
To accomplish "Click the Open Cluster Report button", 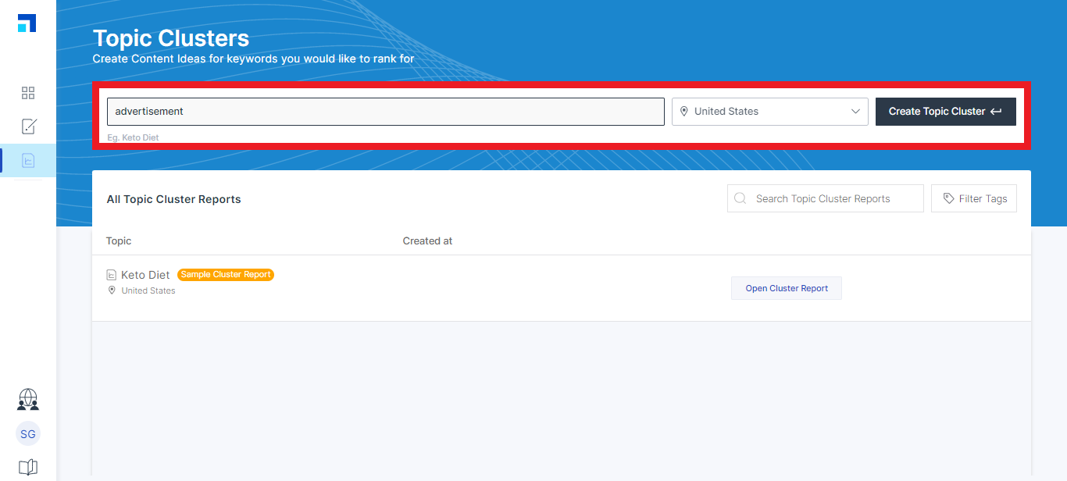I will click(786, 288).
